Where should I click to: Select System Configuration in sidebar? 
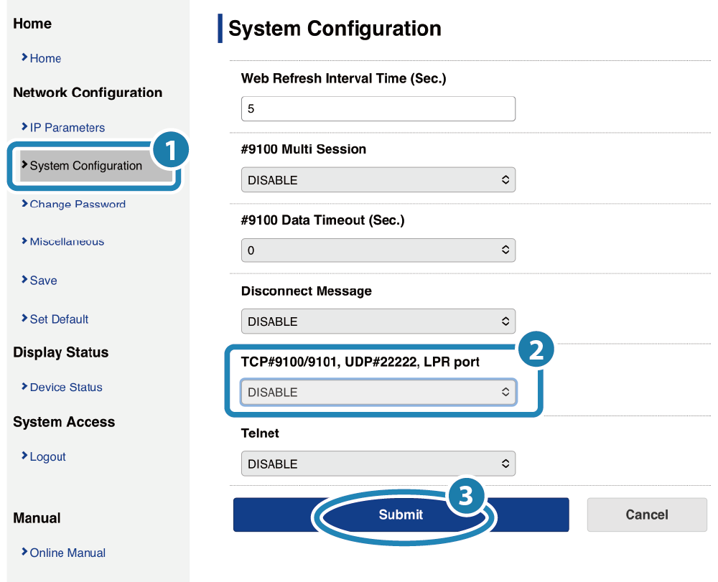tap(85, 166)
